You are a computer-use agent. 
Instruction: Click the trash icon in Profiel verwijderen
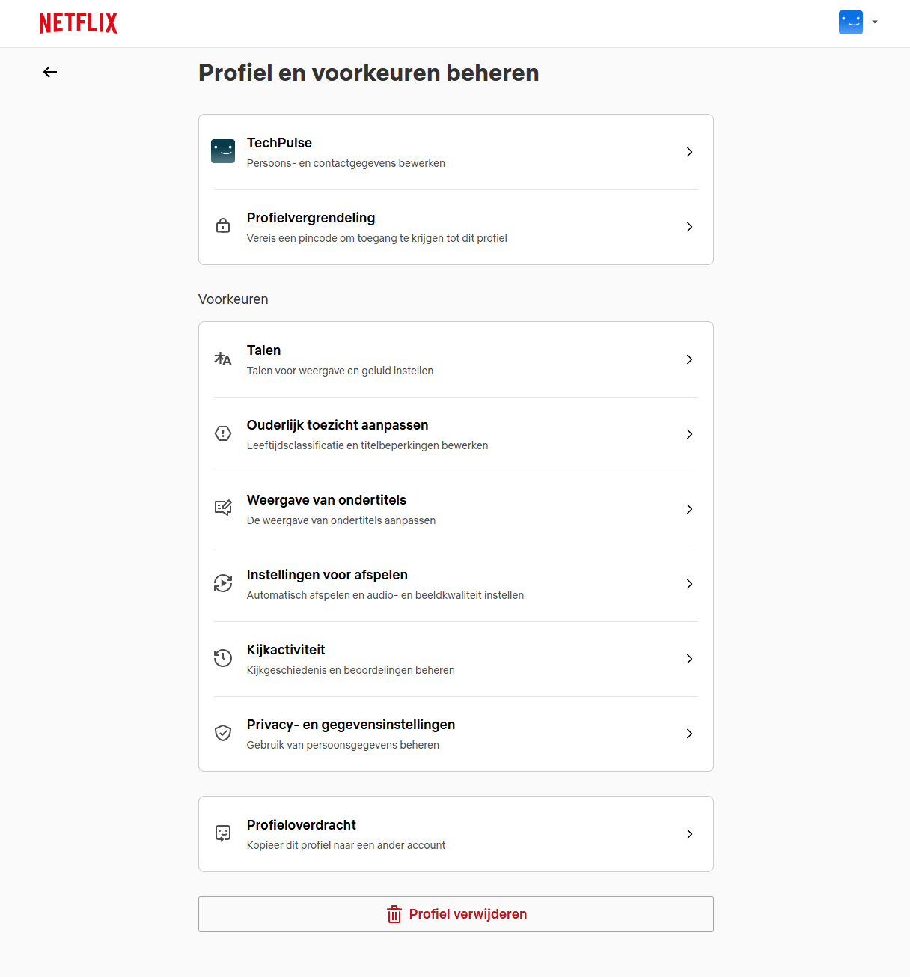[x=394, y=914]
